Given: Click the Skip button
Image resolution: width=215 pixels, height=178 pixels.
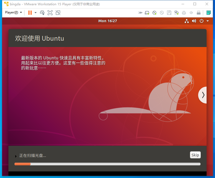Looking at the screenshot, I should coord(195,155).
